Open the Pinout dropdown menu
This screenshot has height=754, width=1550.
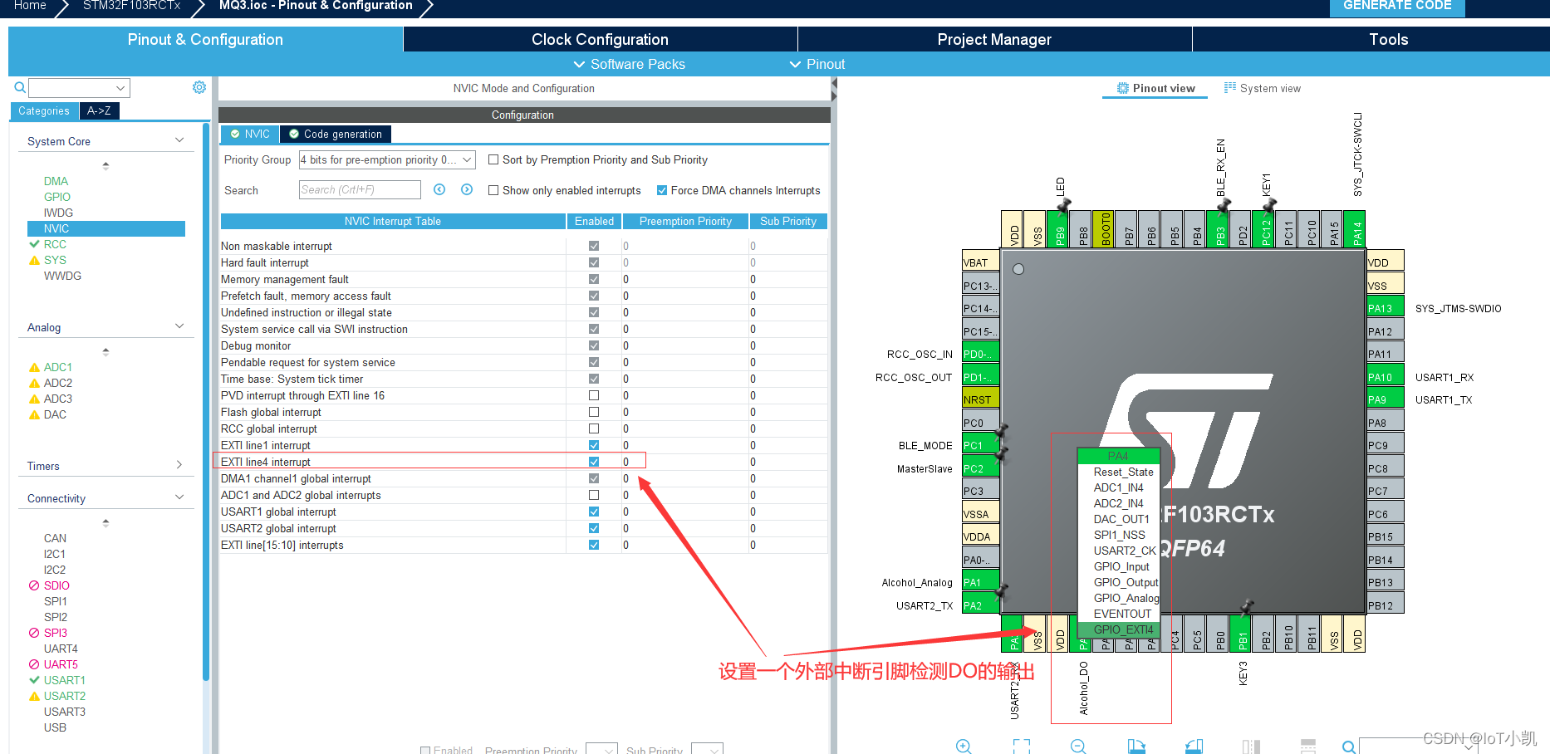pos(817,64)
